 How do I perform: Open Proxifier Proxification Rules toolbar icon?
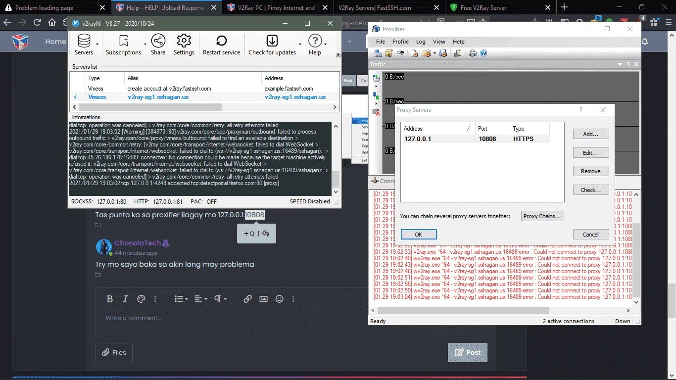click(389, 53)
